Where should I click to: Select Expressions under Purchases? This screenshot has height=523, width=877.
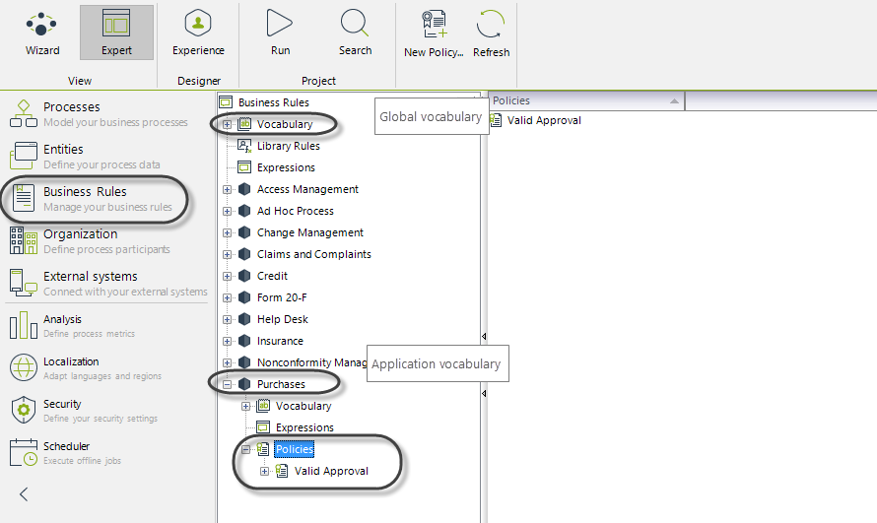304,427
